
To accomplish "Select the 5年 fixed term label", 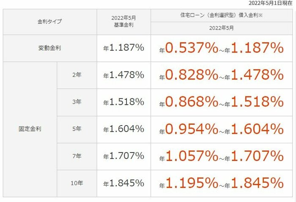I will click(x=77, y=129).
